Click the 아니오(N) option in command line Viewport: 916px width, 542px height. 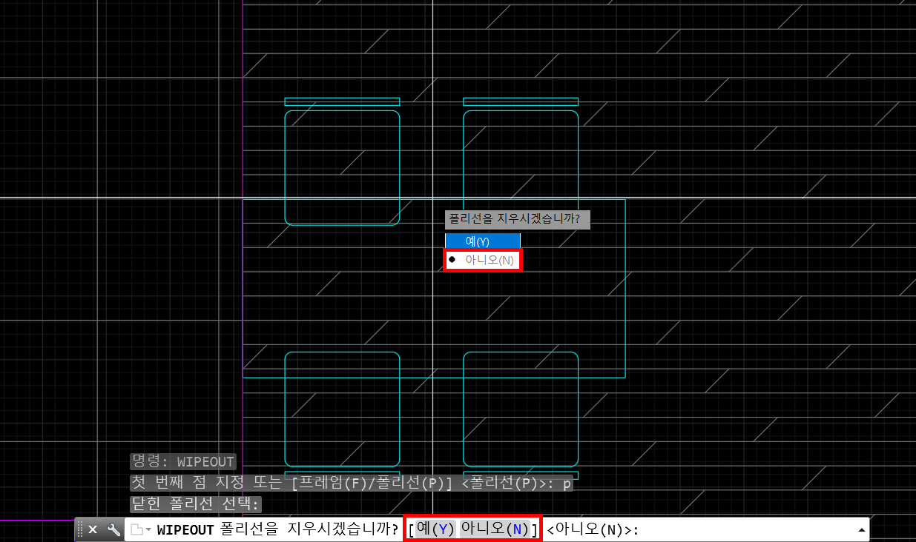tap(495, 529)
